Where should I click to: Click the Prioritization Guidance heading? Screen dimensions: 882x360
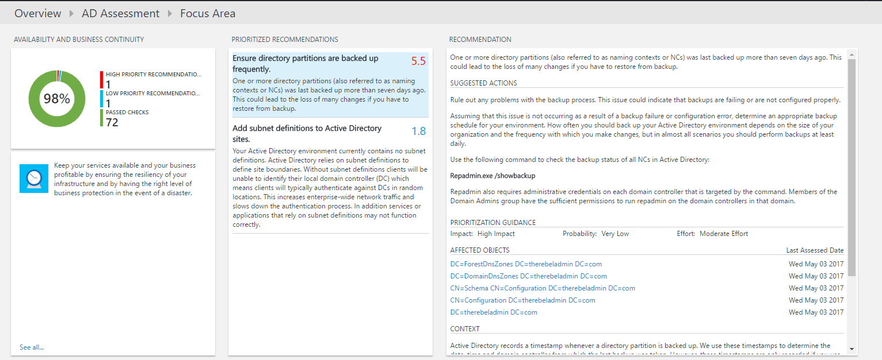tap(492, 223)
